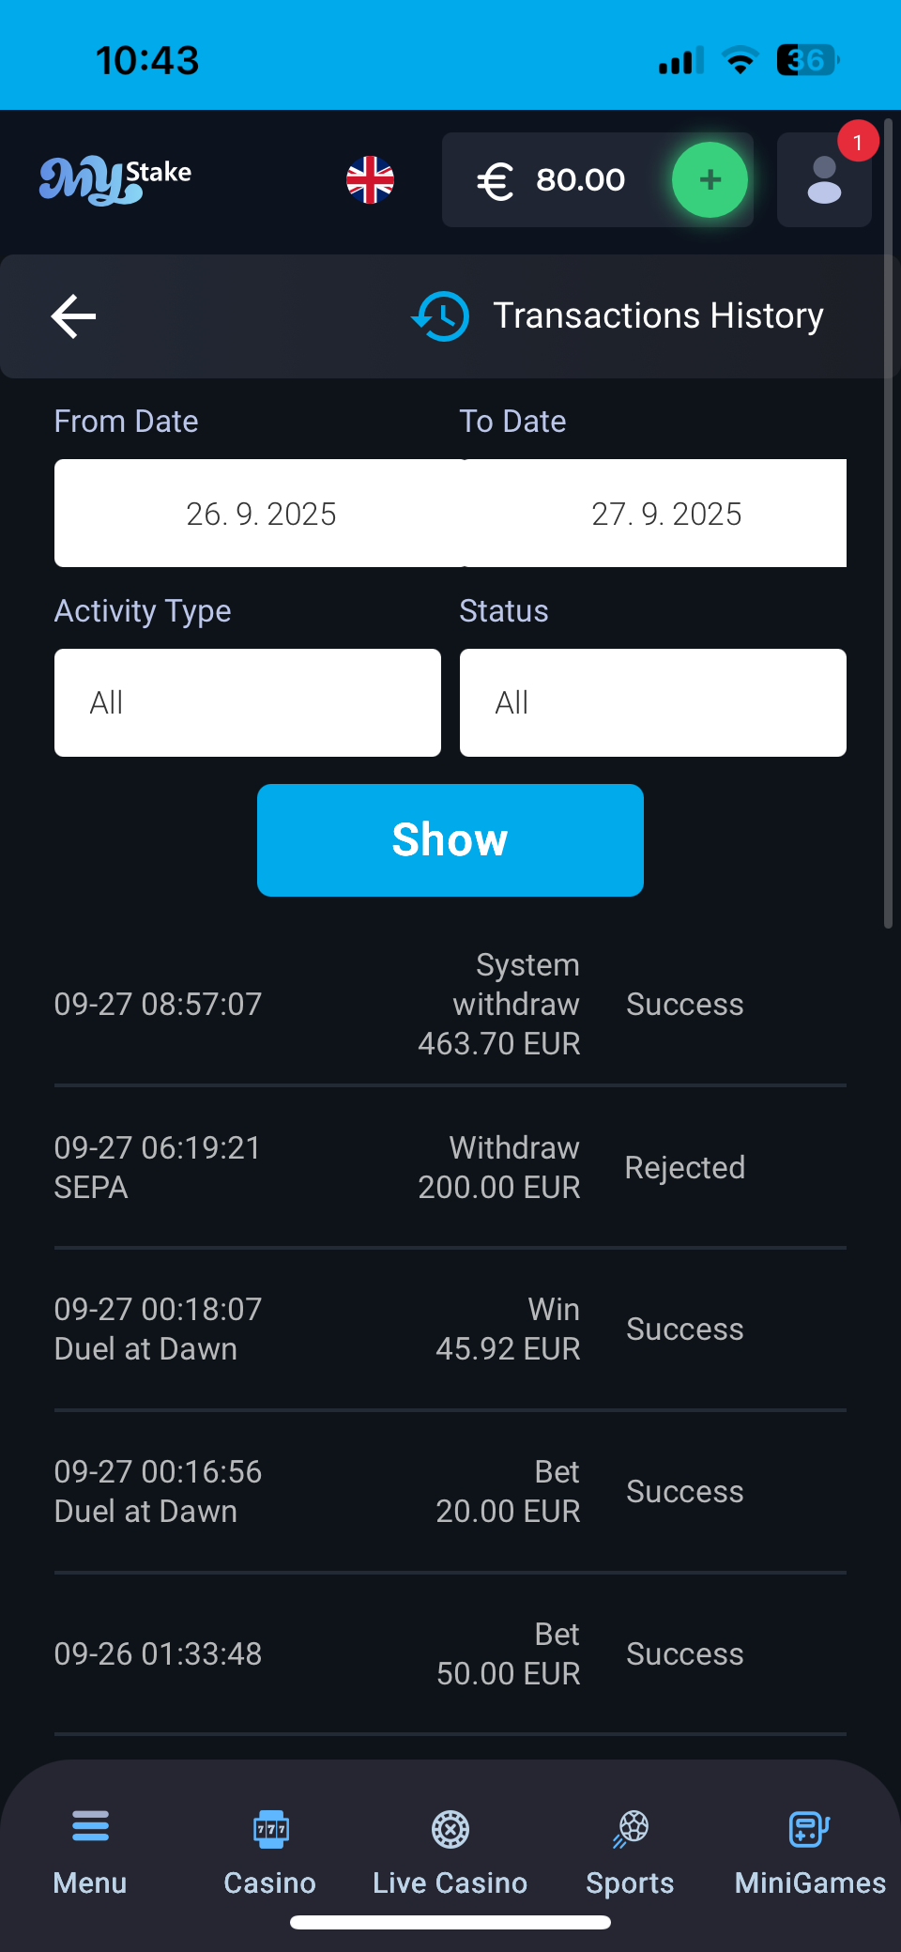Viewport: 901px width, 1952px height.
Task: Select the rejected SEPA withdraw transaction
Action: pyautogui.click(x=450, y=1167)
